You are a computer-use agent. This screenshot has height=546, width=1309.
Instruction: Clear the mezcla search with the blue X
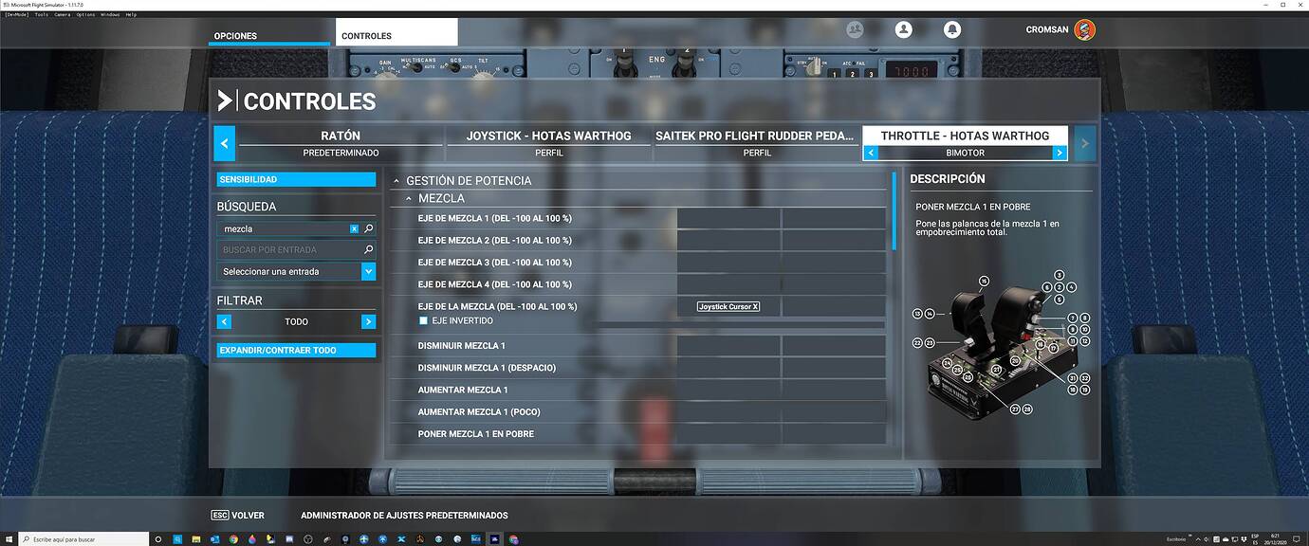click(354, 228)
